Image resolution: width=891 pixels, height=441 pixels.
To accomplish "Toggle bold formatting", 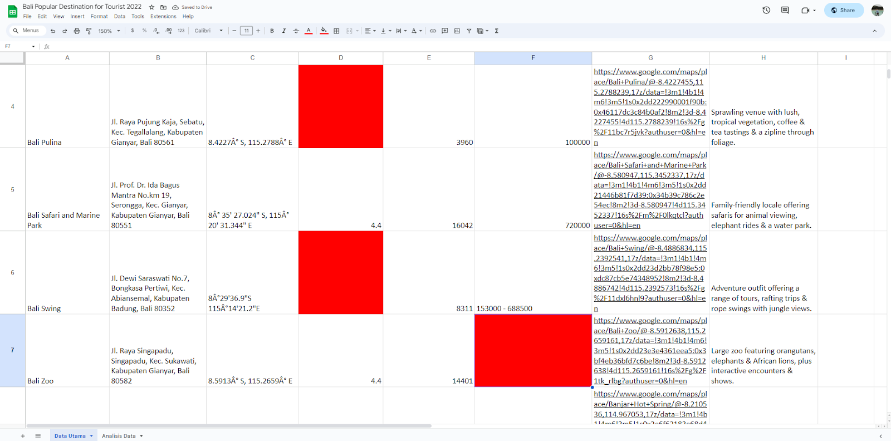I will (x=272, y=31).
